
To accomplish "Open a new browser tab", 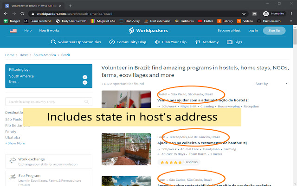I will point(70,6).
